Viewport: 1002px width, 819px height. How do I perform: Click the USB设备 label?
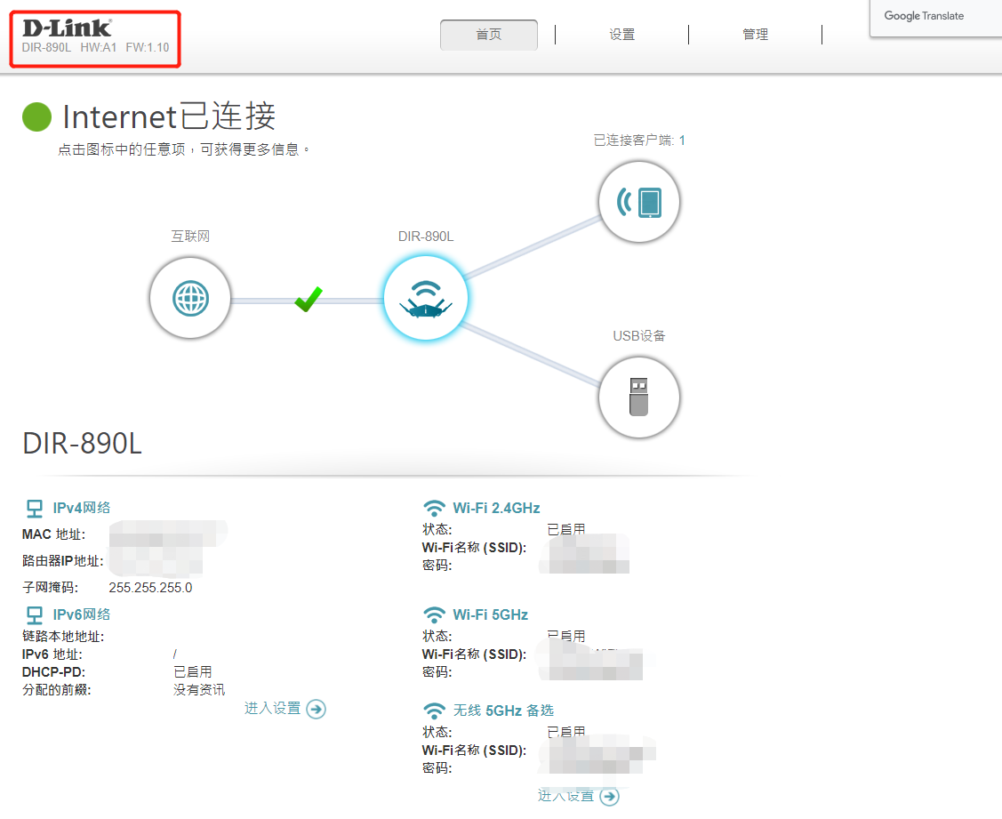(639, 335)
